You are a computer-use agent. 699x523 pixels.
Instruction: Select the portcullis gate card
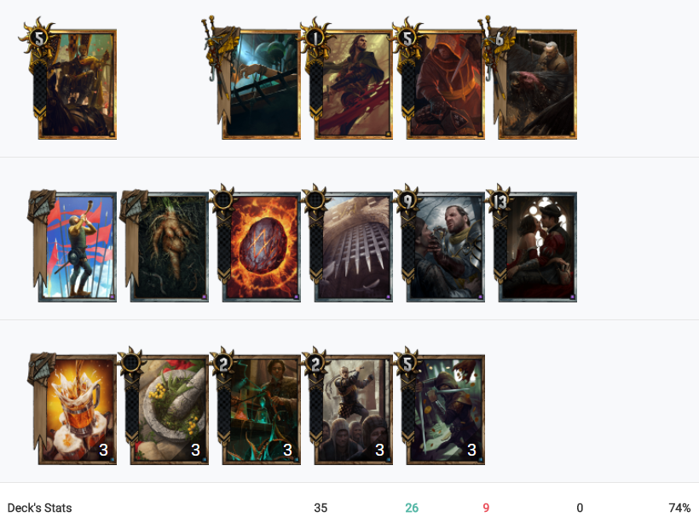tap(354, 247)
